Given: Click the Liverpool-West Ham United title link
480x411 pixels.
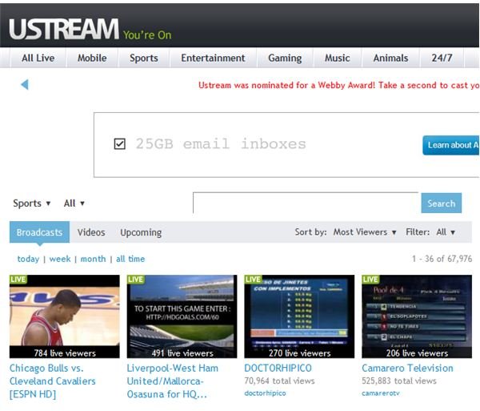Looking at the screenshot, I should (173, 381).
